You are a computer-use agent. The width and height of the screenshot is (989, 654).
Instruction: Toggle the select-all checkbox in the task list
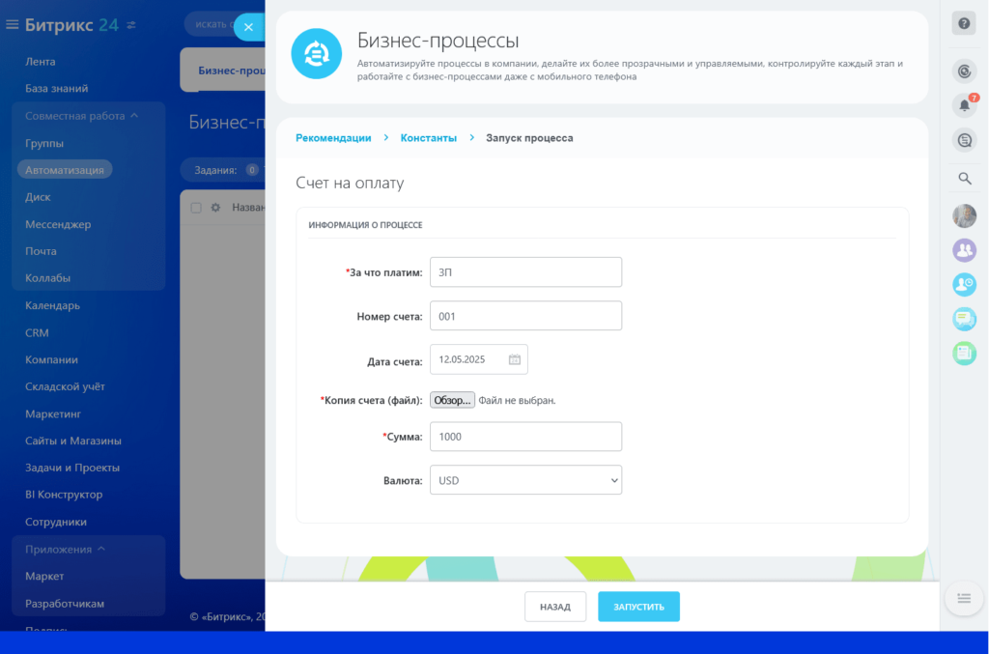coord(198,207)
